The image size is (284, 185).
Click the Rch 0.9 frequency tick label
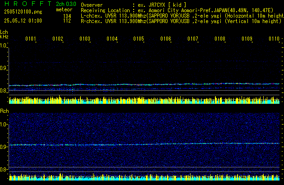(3, 147)
